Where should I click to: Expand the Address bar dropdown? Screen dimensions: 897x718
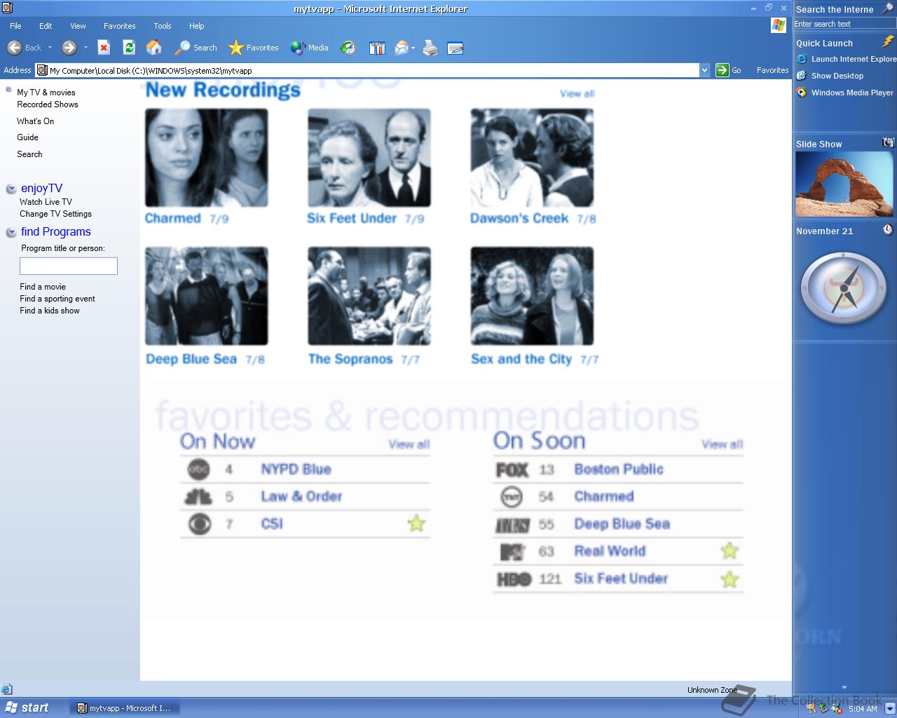point(704,70)
